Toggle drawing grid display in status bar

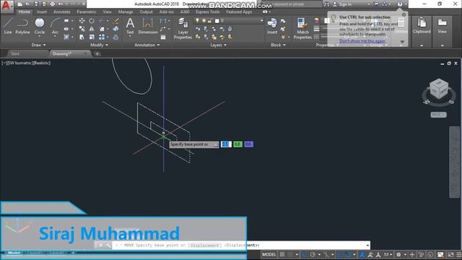(282, 254)
